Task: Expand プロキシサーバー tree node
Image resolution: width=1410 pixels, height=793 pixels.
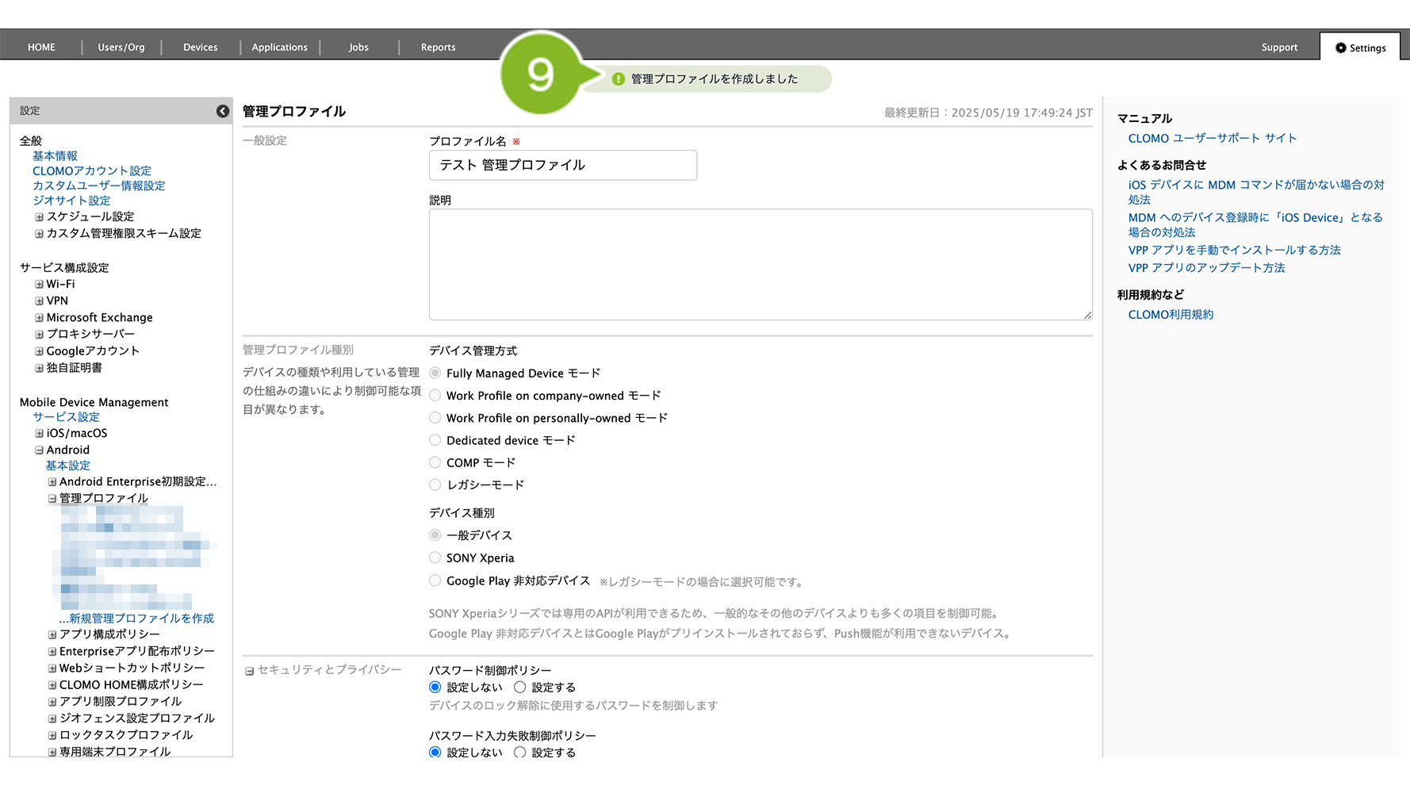Action: (39, 335)
